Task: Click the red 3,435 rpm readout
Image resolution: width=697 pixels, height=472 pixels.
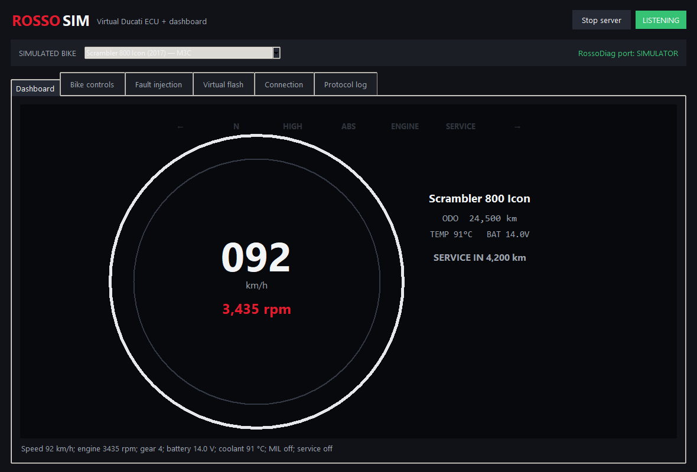Action: point(256,309)
